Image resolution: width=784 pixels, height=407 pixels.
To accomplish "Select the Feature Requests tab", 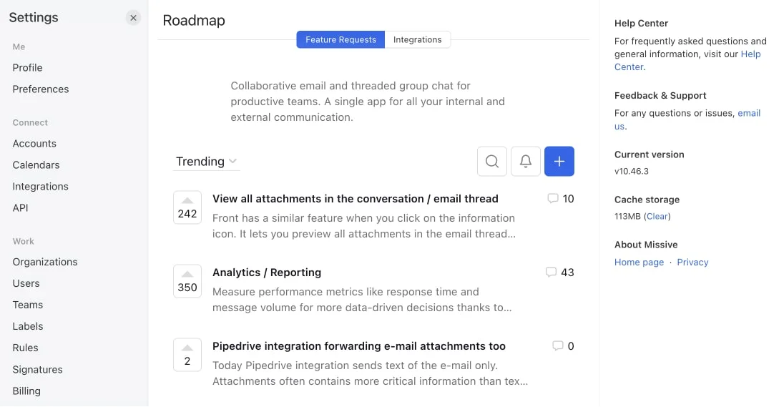I will coord(340,40).
